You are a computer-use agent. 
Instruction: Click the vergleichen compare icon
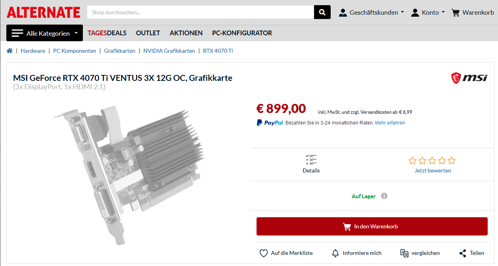click(x=404, y=253)
